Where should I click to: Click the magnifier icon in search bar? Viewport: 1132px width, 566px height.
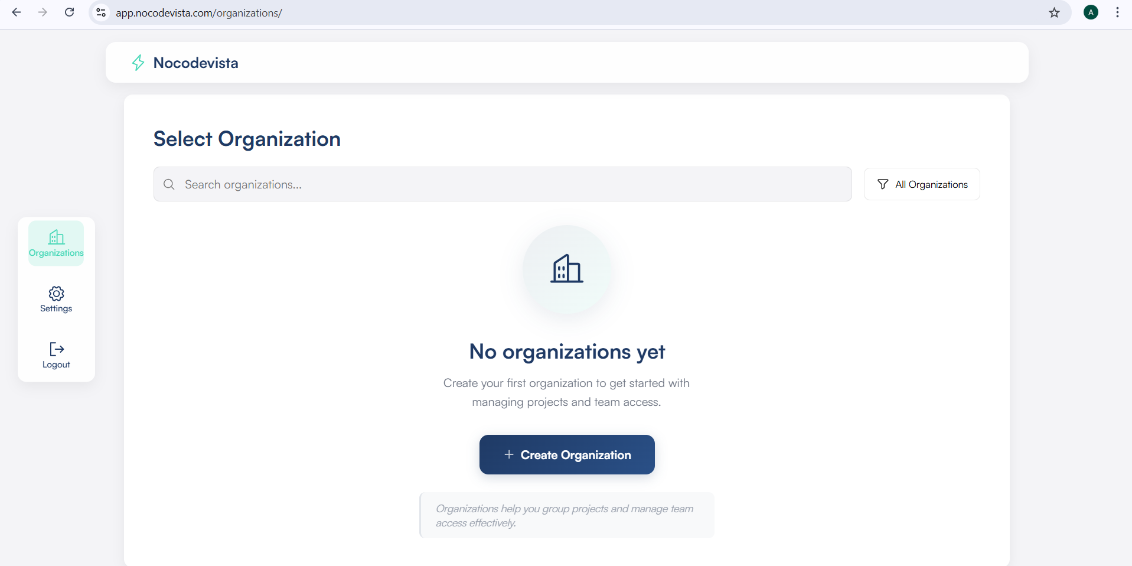[x=169, y=184]
